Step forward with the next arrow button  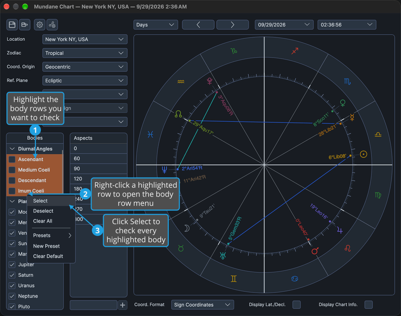(233, 25)
